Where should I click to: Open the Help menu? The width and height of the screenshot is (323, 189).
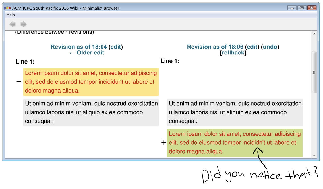tap(11, 15)
